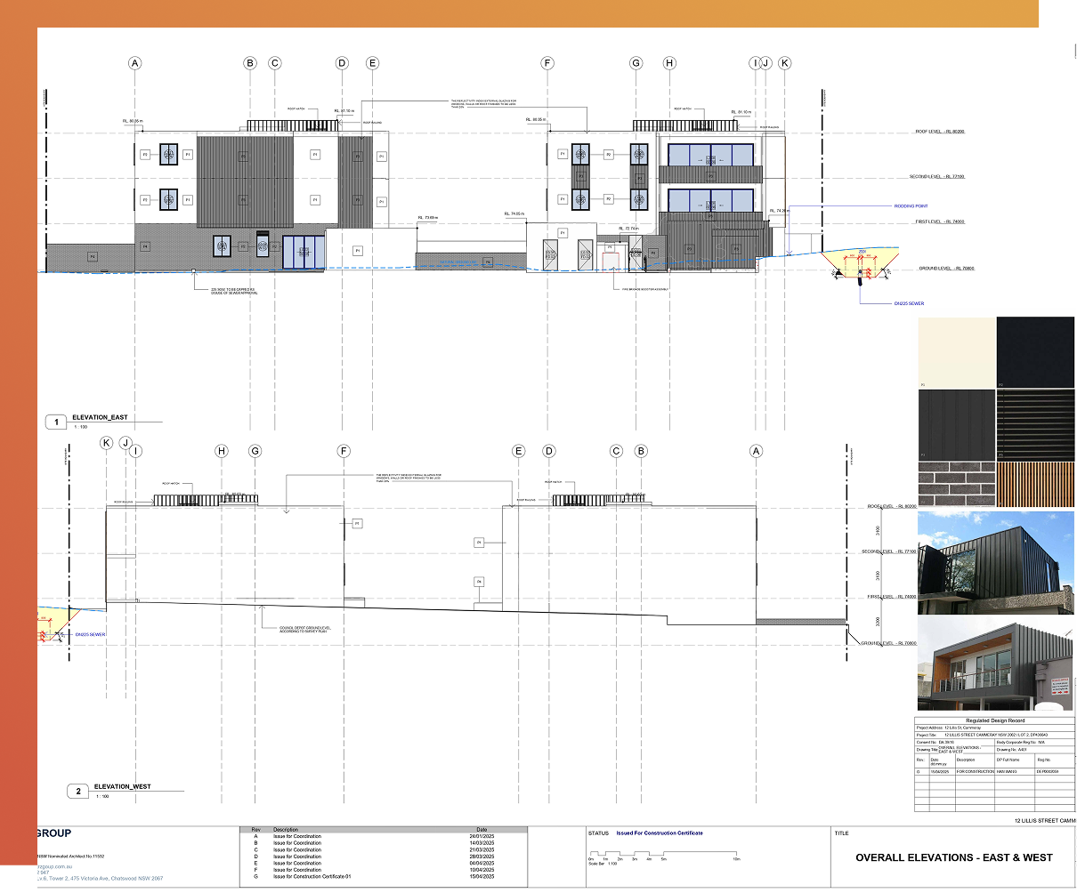Select grid bubble F on the East elevation
This screenshot has height=893, width=1077.
547,63
